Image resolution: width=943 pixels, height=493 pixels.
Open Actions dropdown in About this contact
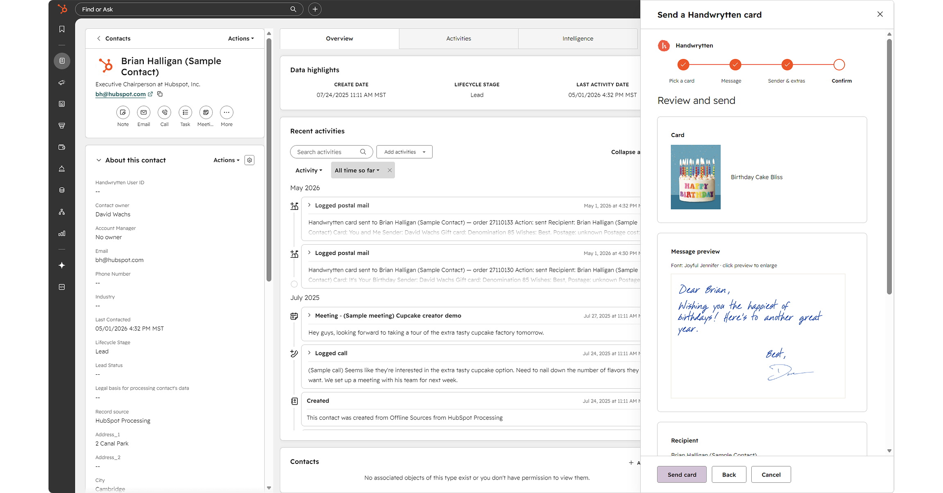click(226, 160)
